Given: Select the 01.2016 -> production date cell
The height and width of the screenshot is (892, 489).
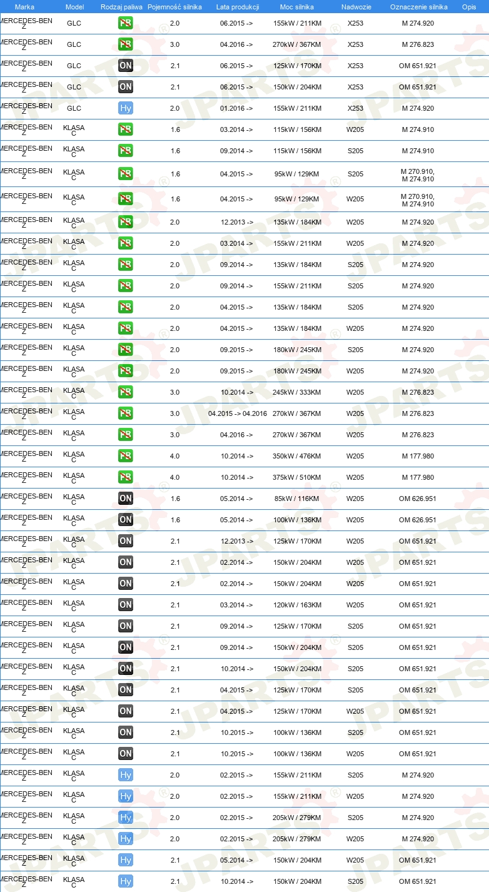Looking at the screenshot, I should point(237,109).
